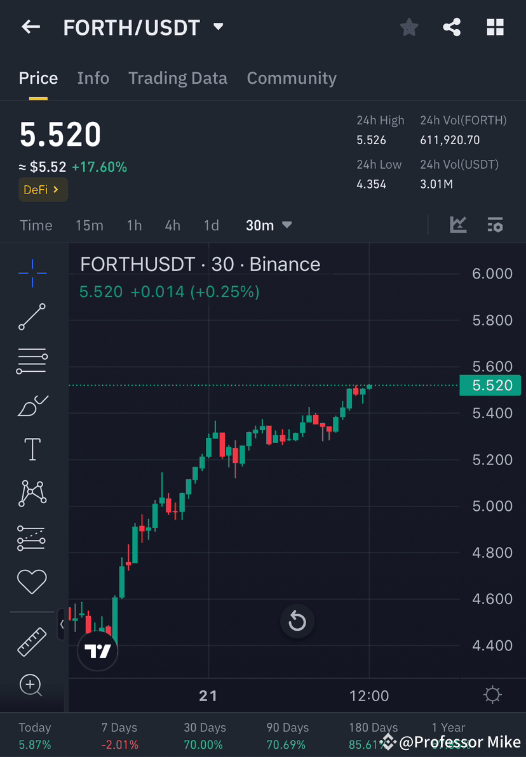This screenshot has width=526, height=757.
Task: Select the XABCD pattern tool
Action: coord(32,493)
